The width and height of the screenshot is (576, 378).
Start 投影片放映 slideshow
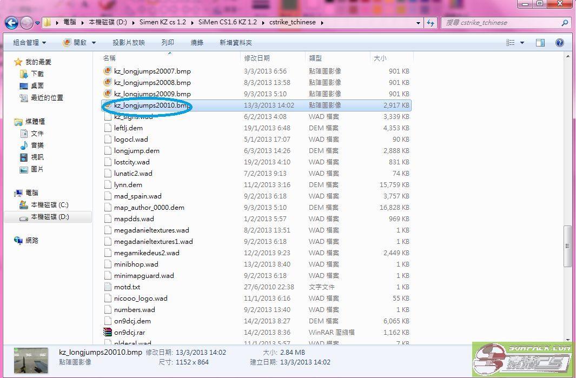(128, 43)
